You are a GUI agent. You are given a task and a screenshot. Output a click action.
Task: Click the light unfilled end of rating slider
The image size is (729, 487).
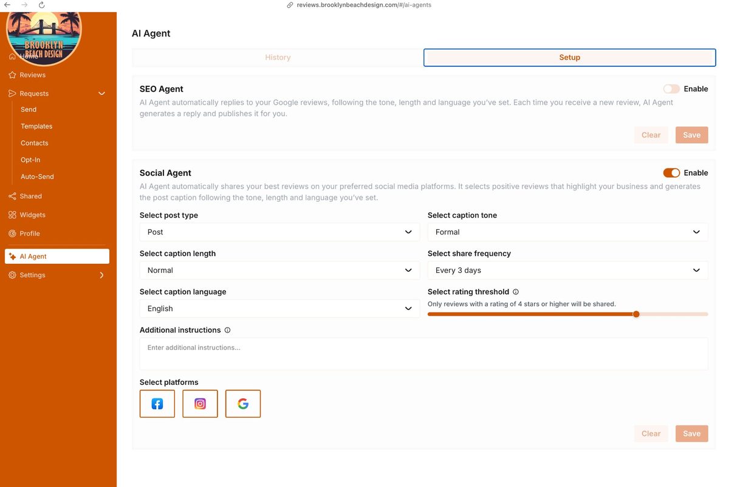click(x=674, y=314)
